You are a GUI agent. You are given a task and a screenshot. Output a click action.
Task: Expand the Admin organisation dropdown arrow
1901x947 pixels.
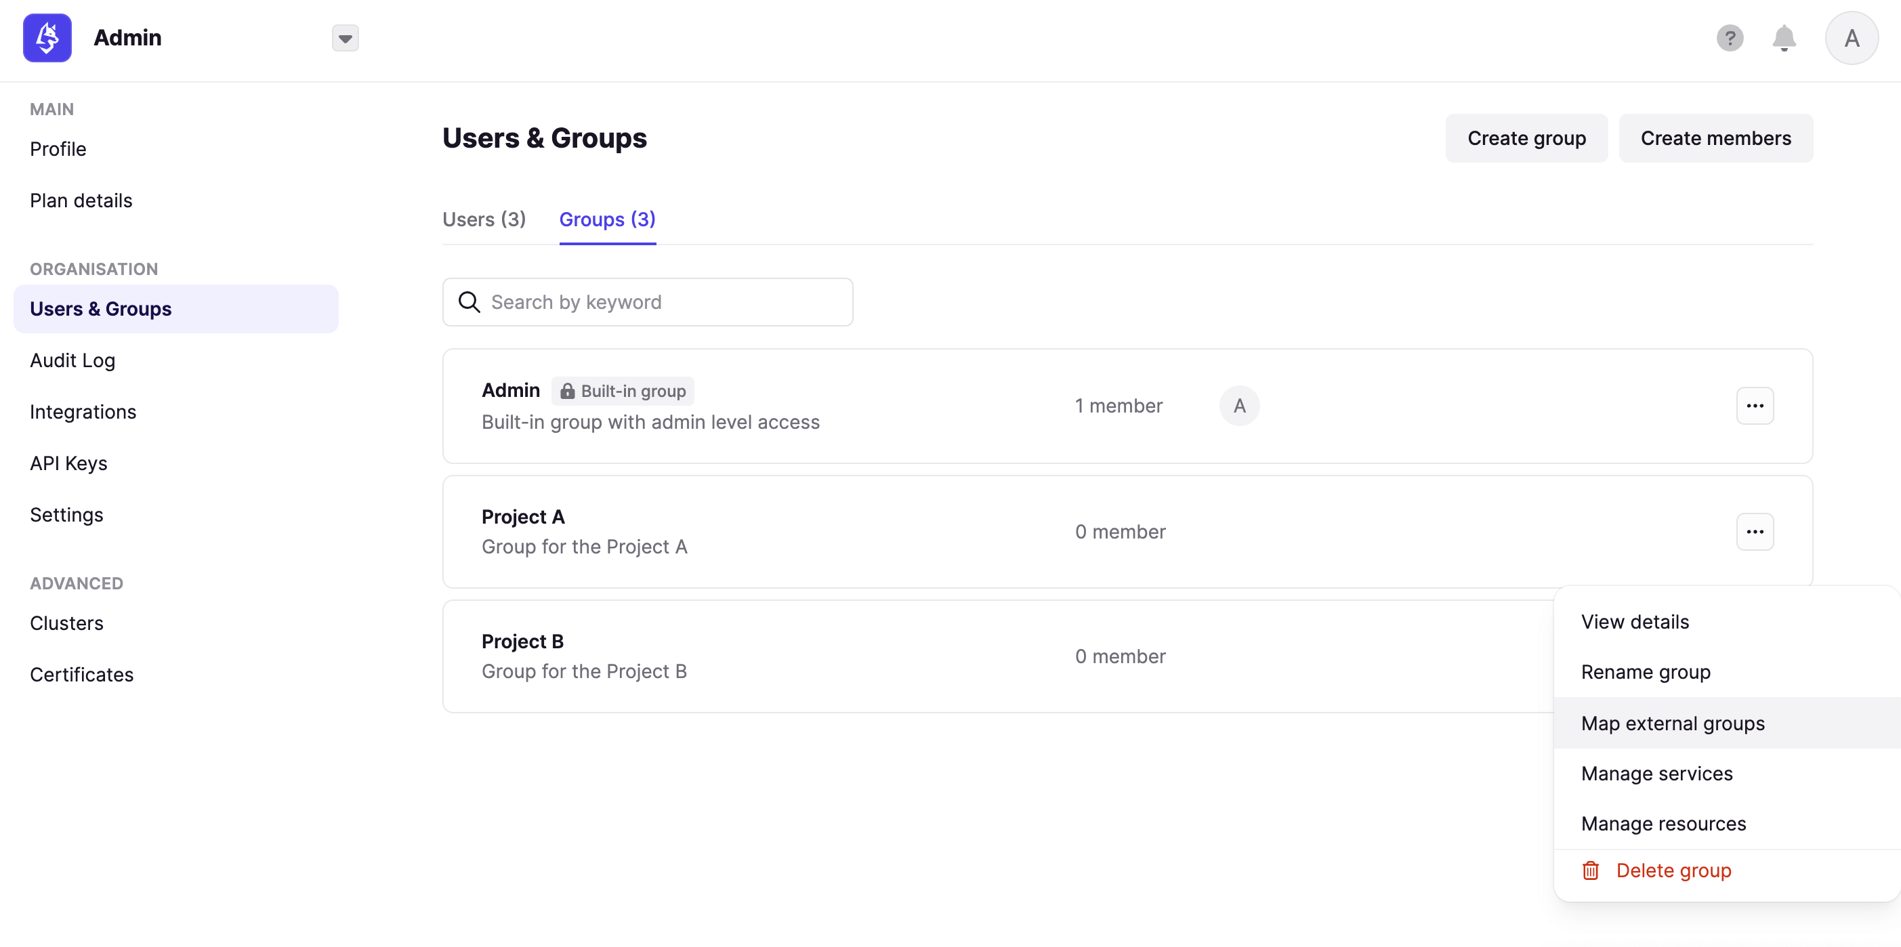tap(345, 39)
